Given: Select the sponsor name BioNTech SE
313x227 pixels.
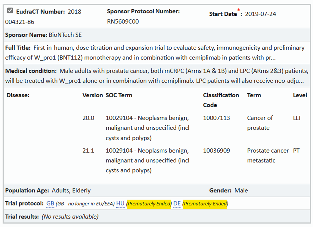Looking at the screenshot, I should 65,35.
